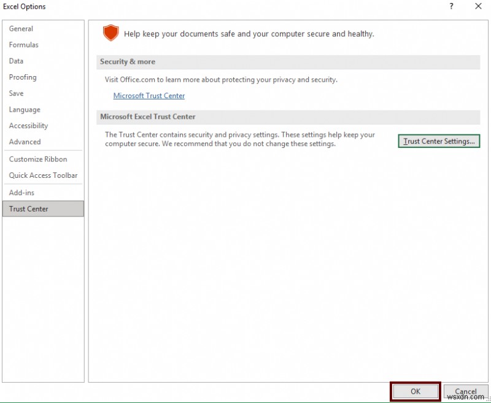This screenshot has width=491, height=403.
Task: Select the Proofing category
Action: tap(23, 77)
